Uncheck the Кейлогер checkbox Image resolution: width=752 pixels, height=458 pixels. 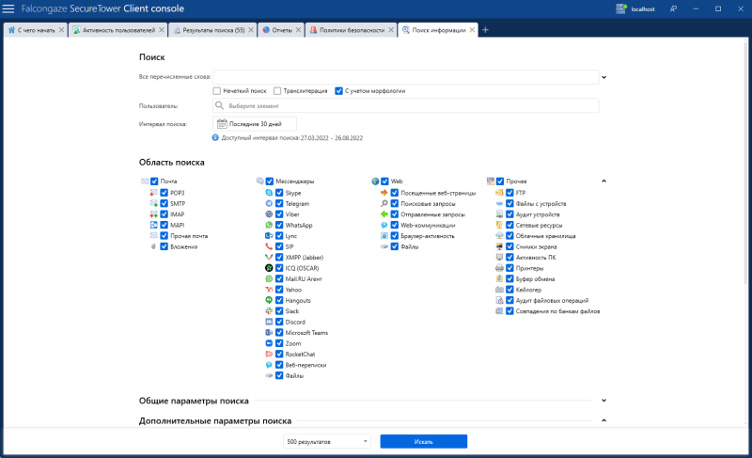509,290
